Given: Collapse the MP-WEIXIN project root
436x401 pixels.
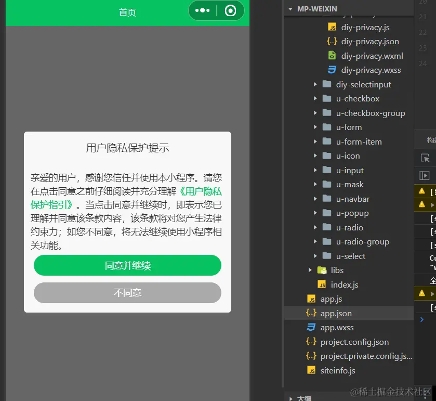Looking at the screenshot, I should point(290,9).
